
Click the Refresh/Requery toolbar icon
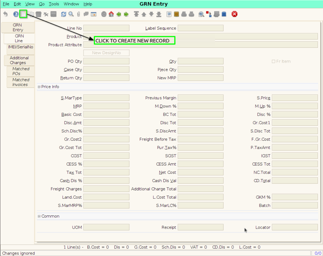[x=63, y=14]
